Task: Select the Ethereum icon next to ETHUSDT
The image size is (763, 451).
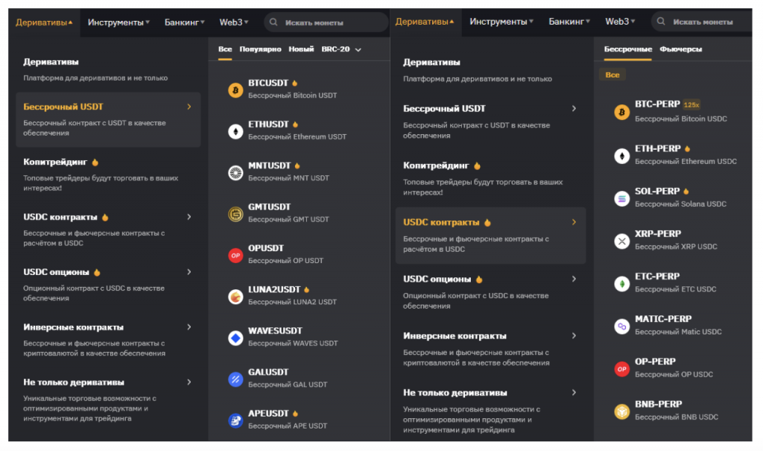Action: (x=235, y=132)
